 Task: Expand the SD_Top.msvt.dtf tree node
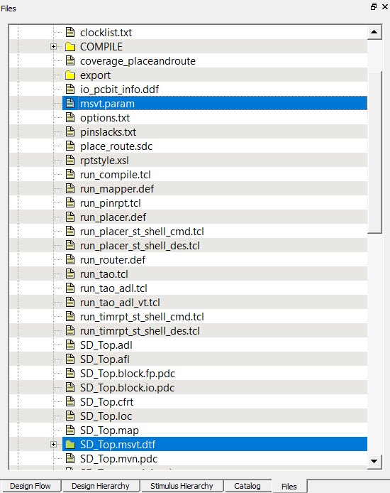53,444
